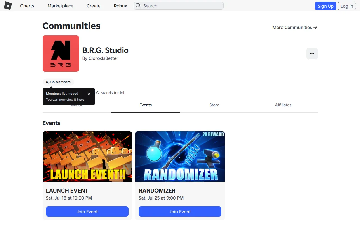360x241 pixels.
Task: Join the LAUNCH EVENT event
Action: pos(87,212)
